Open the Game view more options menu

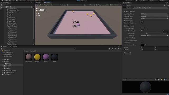click(120, 3)
